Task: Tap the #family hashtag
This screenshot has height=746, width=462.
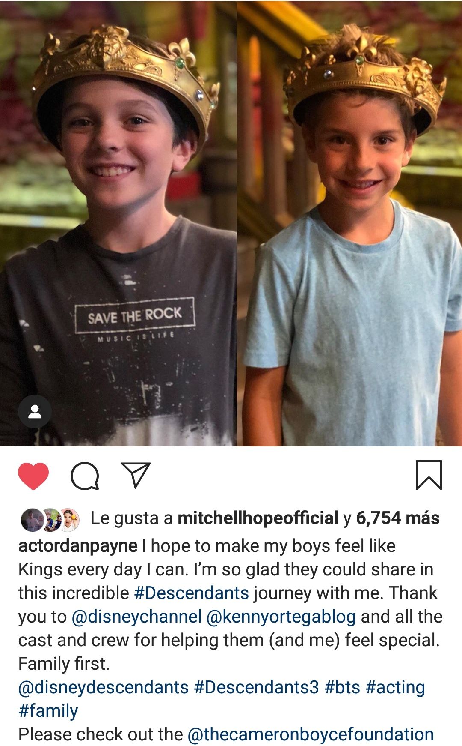Action: click(x=48, y=711)
